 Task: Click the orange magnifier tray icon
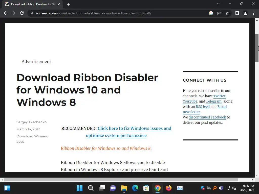[215, 188]
